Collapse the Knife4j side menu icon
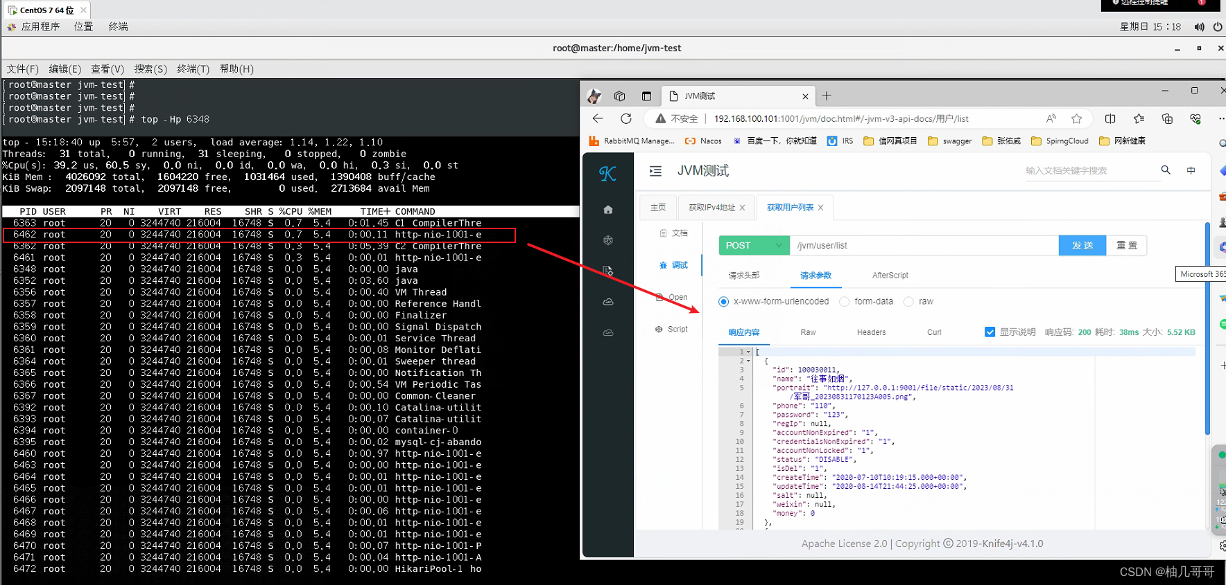Screen dimensions: 1226x585 point(655,171)
